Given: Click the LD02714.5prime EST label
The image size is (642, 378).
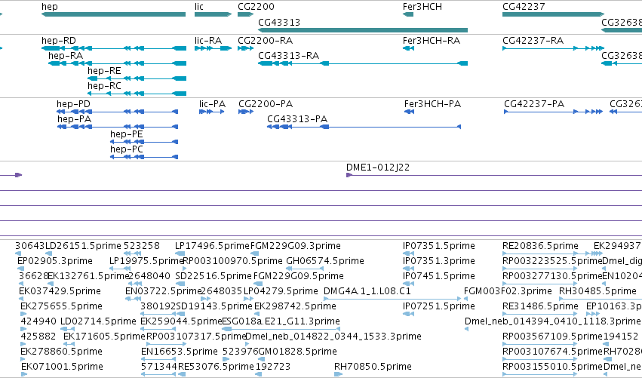Looking at the screenshot, I should (x=98, y=321).
